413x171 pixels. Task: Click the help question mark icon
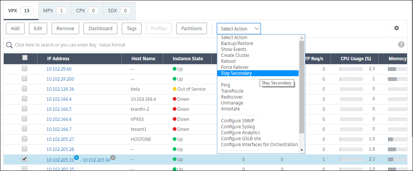click(401, 45)
